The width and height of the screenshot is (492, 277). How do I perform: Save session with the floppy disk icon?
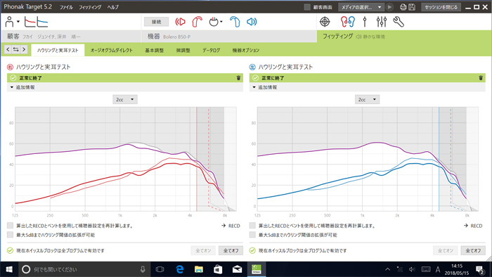[412, 7]
